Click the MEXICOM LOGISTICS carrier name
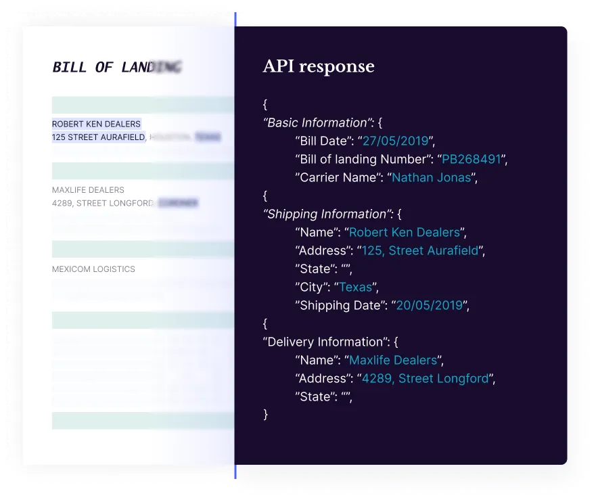Viewport: 596px width, 502px height. point(93,269)
